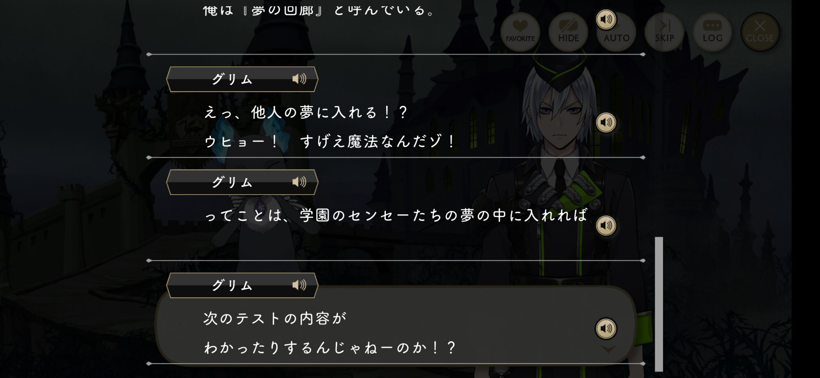
Task: Click the log scrollbar thumb
Action: [659, 304]
